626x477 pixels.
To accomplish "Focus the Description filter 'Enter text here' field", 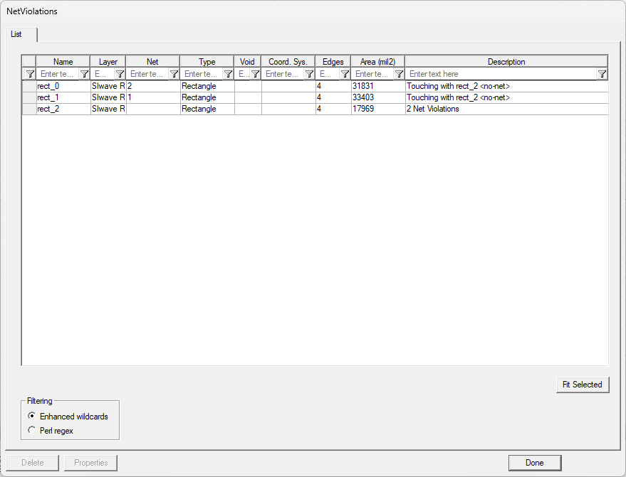I will [501, 74].
